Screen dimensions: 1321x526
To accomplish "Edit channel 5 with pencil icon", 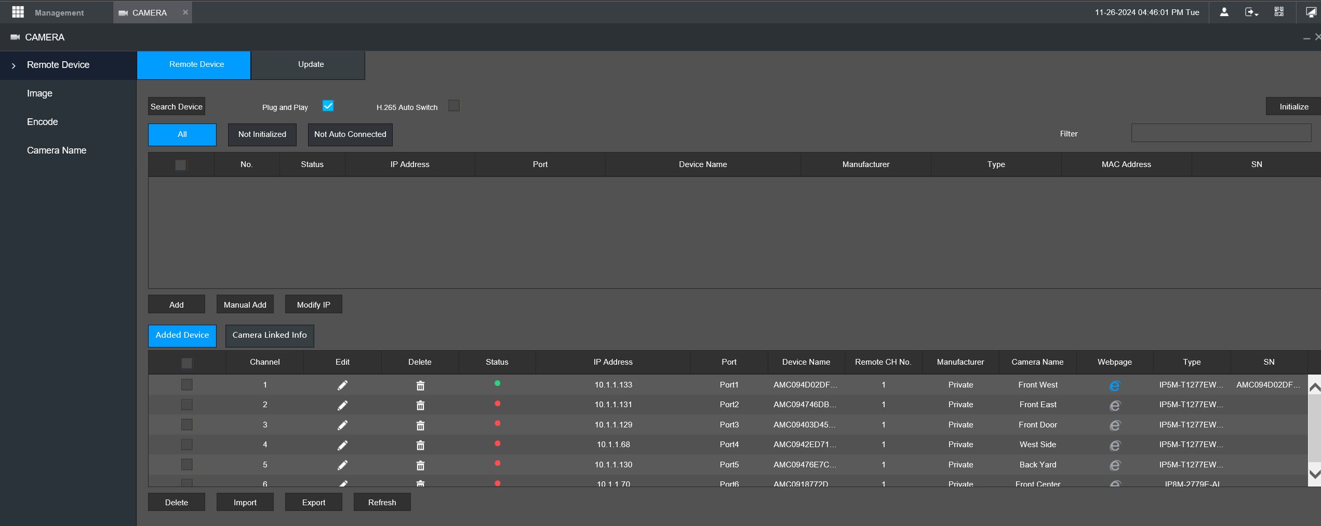I will click(x=342, y=465).
